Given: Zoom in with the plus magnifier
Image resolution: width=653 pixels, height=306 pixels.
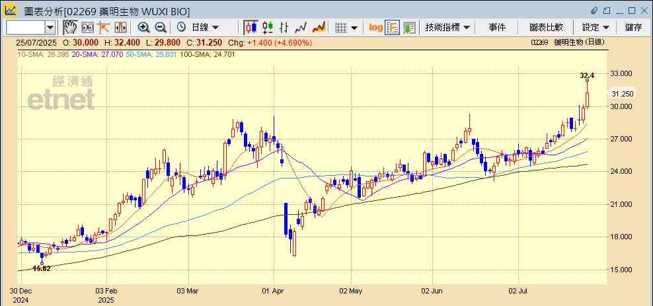Looking at the screenshot, I should click(143, 28).
